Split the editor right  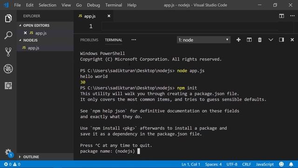pos(281,16)
